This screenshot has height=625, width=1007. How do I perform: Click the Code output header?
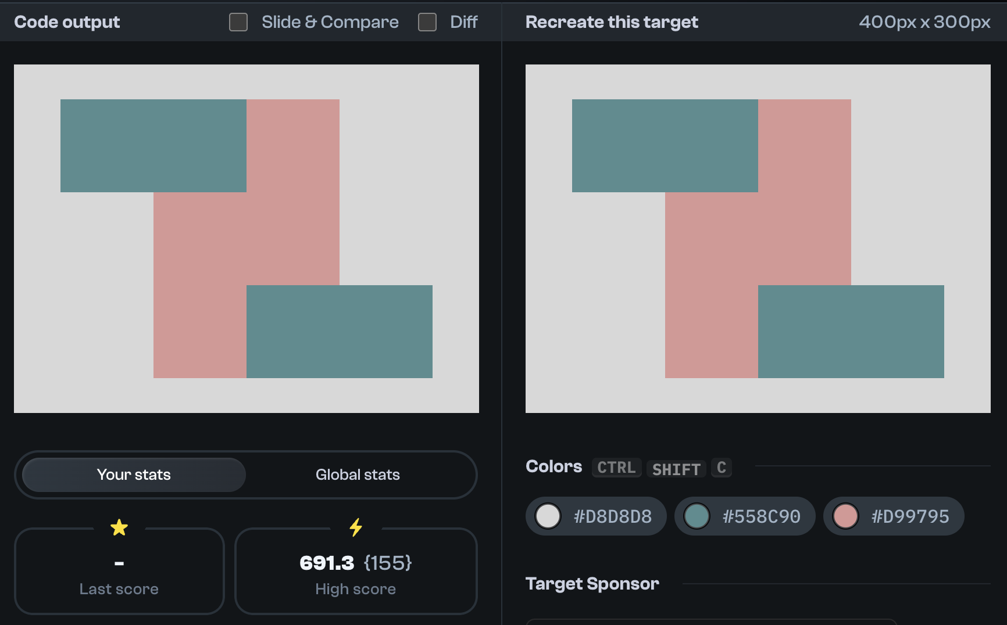point(67,21)
